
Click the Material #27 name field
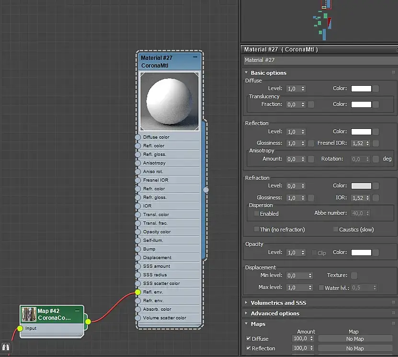tap(320, 60)
